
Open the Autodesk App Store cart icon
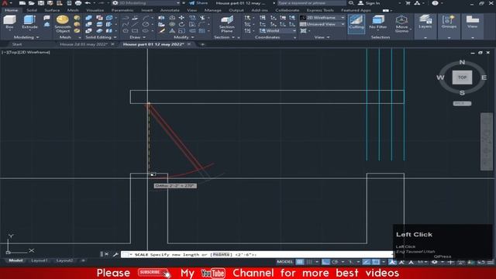(408, 3)
